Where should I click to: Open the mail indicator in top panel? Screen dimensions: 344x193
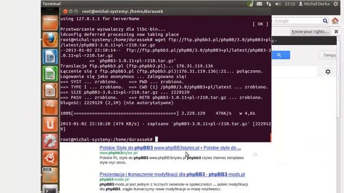(259, 4)
